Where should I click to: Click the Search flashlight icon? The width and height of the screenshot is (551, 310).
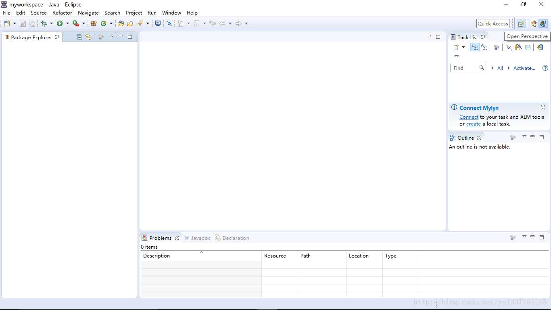[x=140, y=23]
